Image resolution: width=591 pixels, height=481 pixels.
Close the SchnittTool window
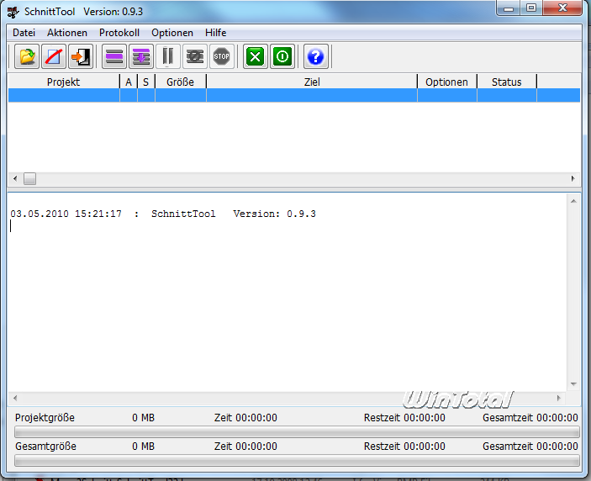(562, 8)
